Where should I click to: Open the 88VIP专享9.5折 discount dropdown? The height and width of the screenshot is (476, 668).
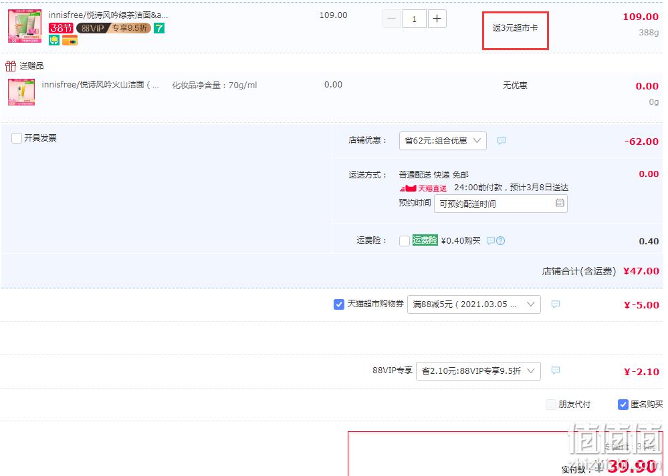478,371
